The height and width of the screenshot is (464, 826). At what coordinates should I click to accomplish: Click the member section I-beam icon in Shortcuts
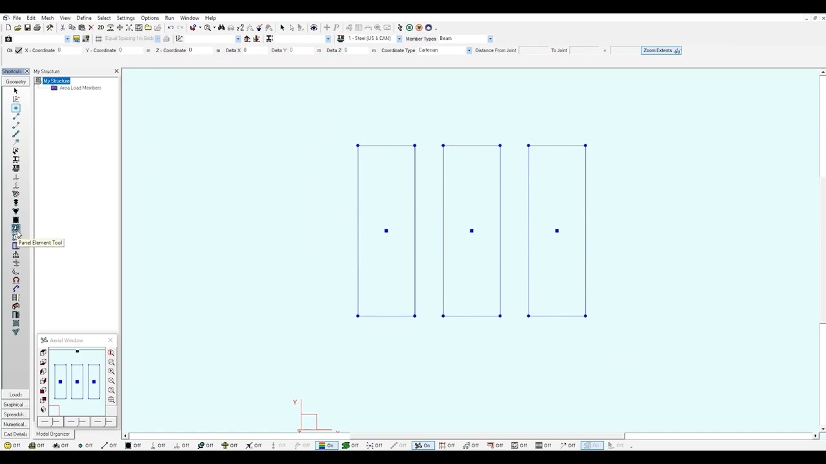pos(15,159)
